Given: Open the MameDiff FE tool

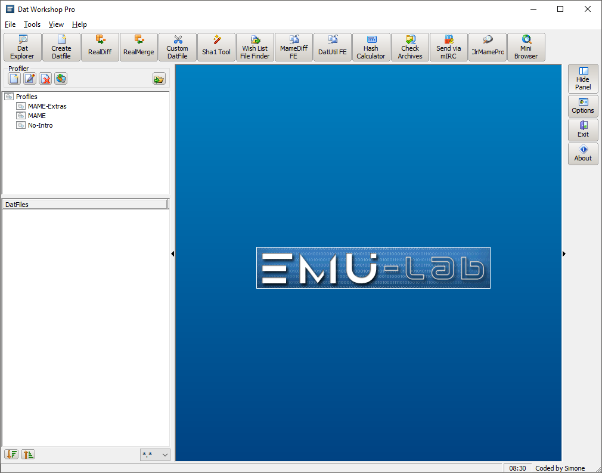Looking at the screenshot, I should click(x=294, y=47).
